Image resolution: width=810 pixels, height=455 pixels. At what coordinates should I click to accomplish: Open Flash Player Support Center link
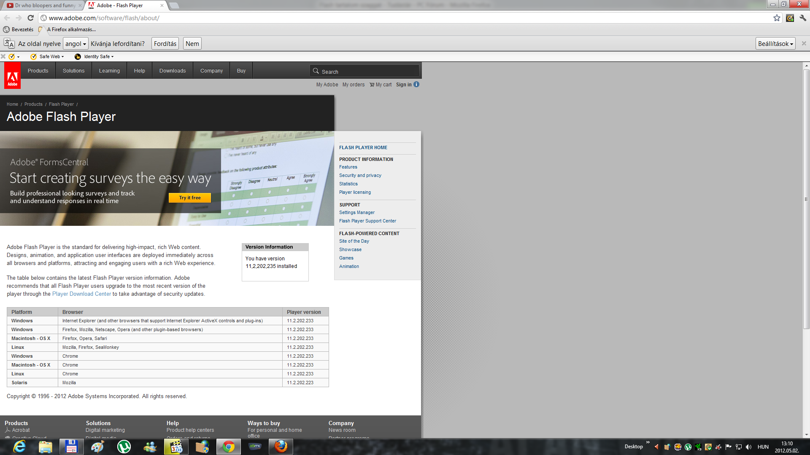pyautogui.click(x=367, y=221)
